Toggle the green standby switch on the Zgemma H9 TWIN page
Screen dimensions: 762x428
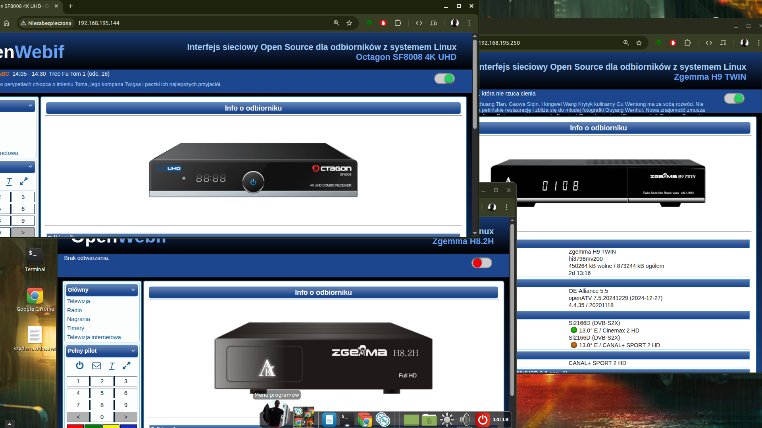[734, 98]
